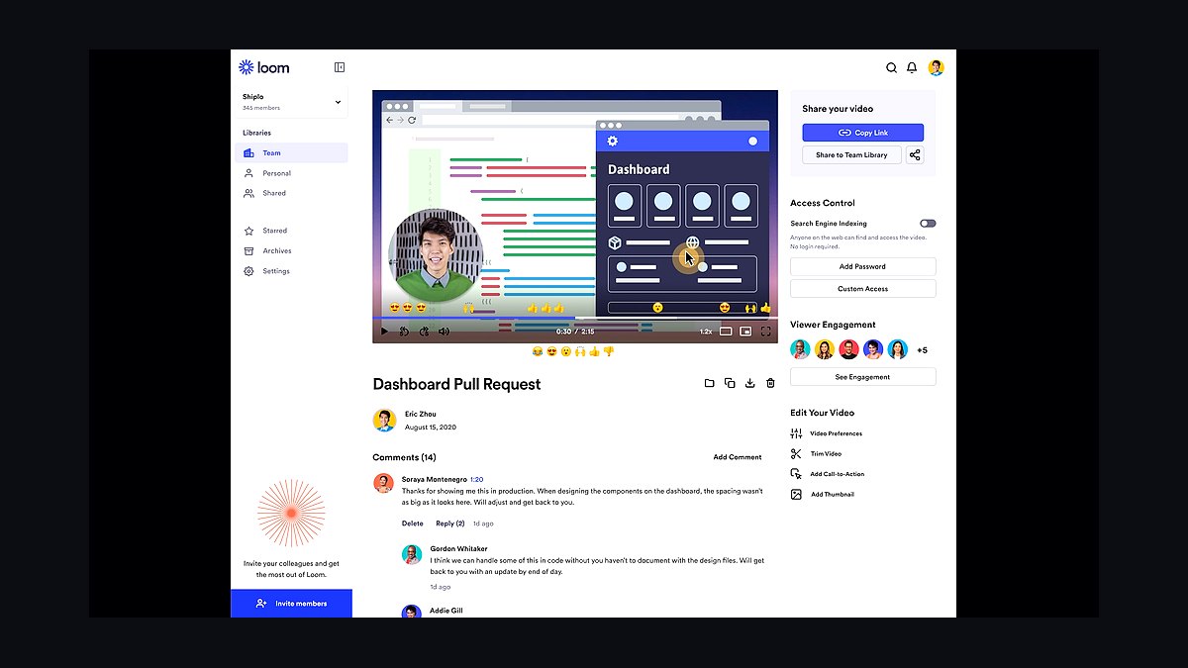Click the first viewer engagement avatar
The image size is (1188, 668).
click(800, 349)
